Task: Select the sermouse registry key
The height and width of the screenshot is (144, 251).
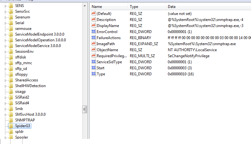Action: [23, 29]
